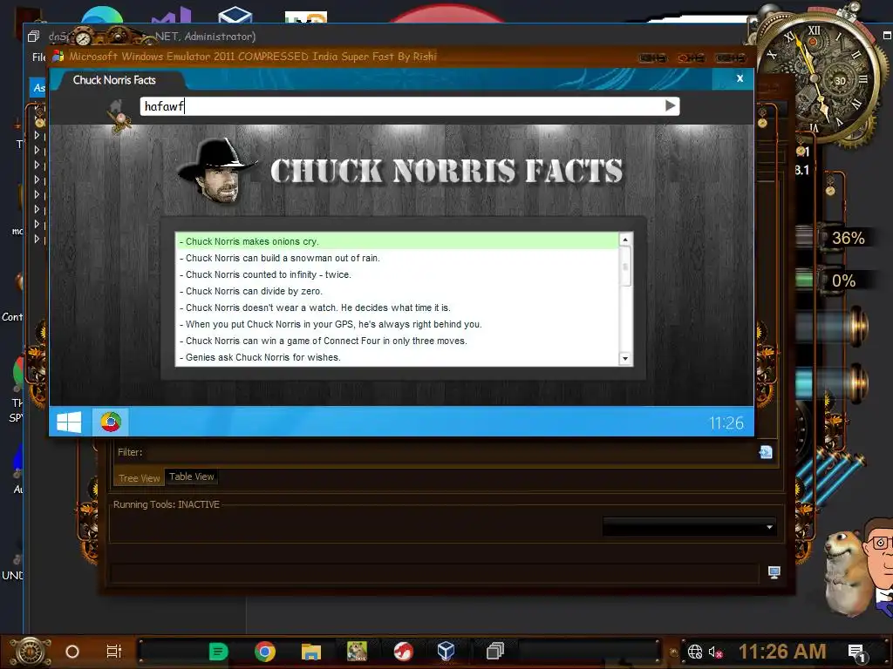
Task: Click the home icon beside the address bar
Action: 116,105
